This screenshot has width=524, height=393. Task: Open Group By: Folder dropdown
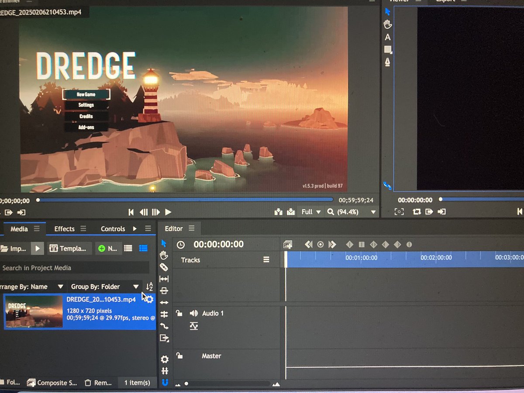pyautogui.click(x=105, y=286)
